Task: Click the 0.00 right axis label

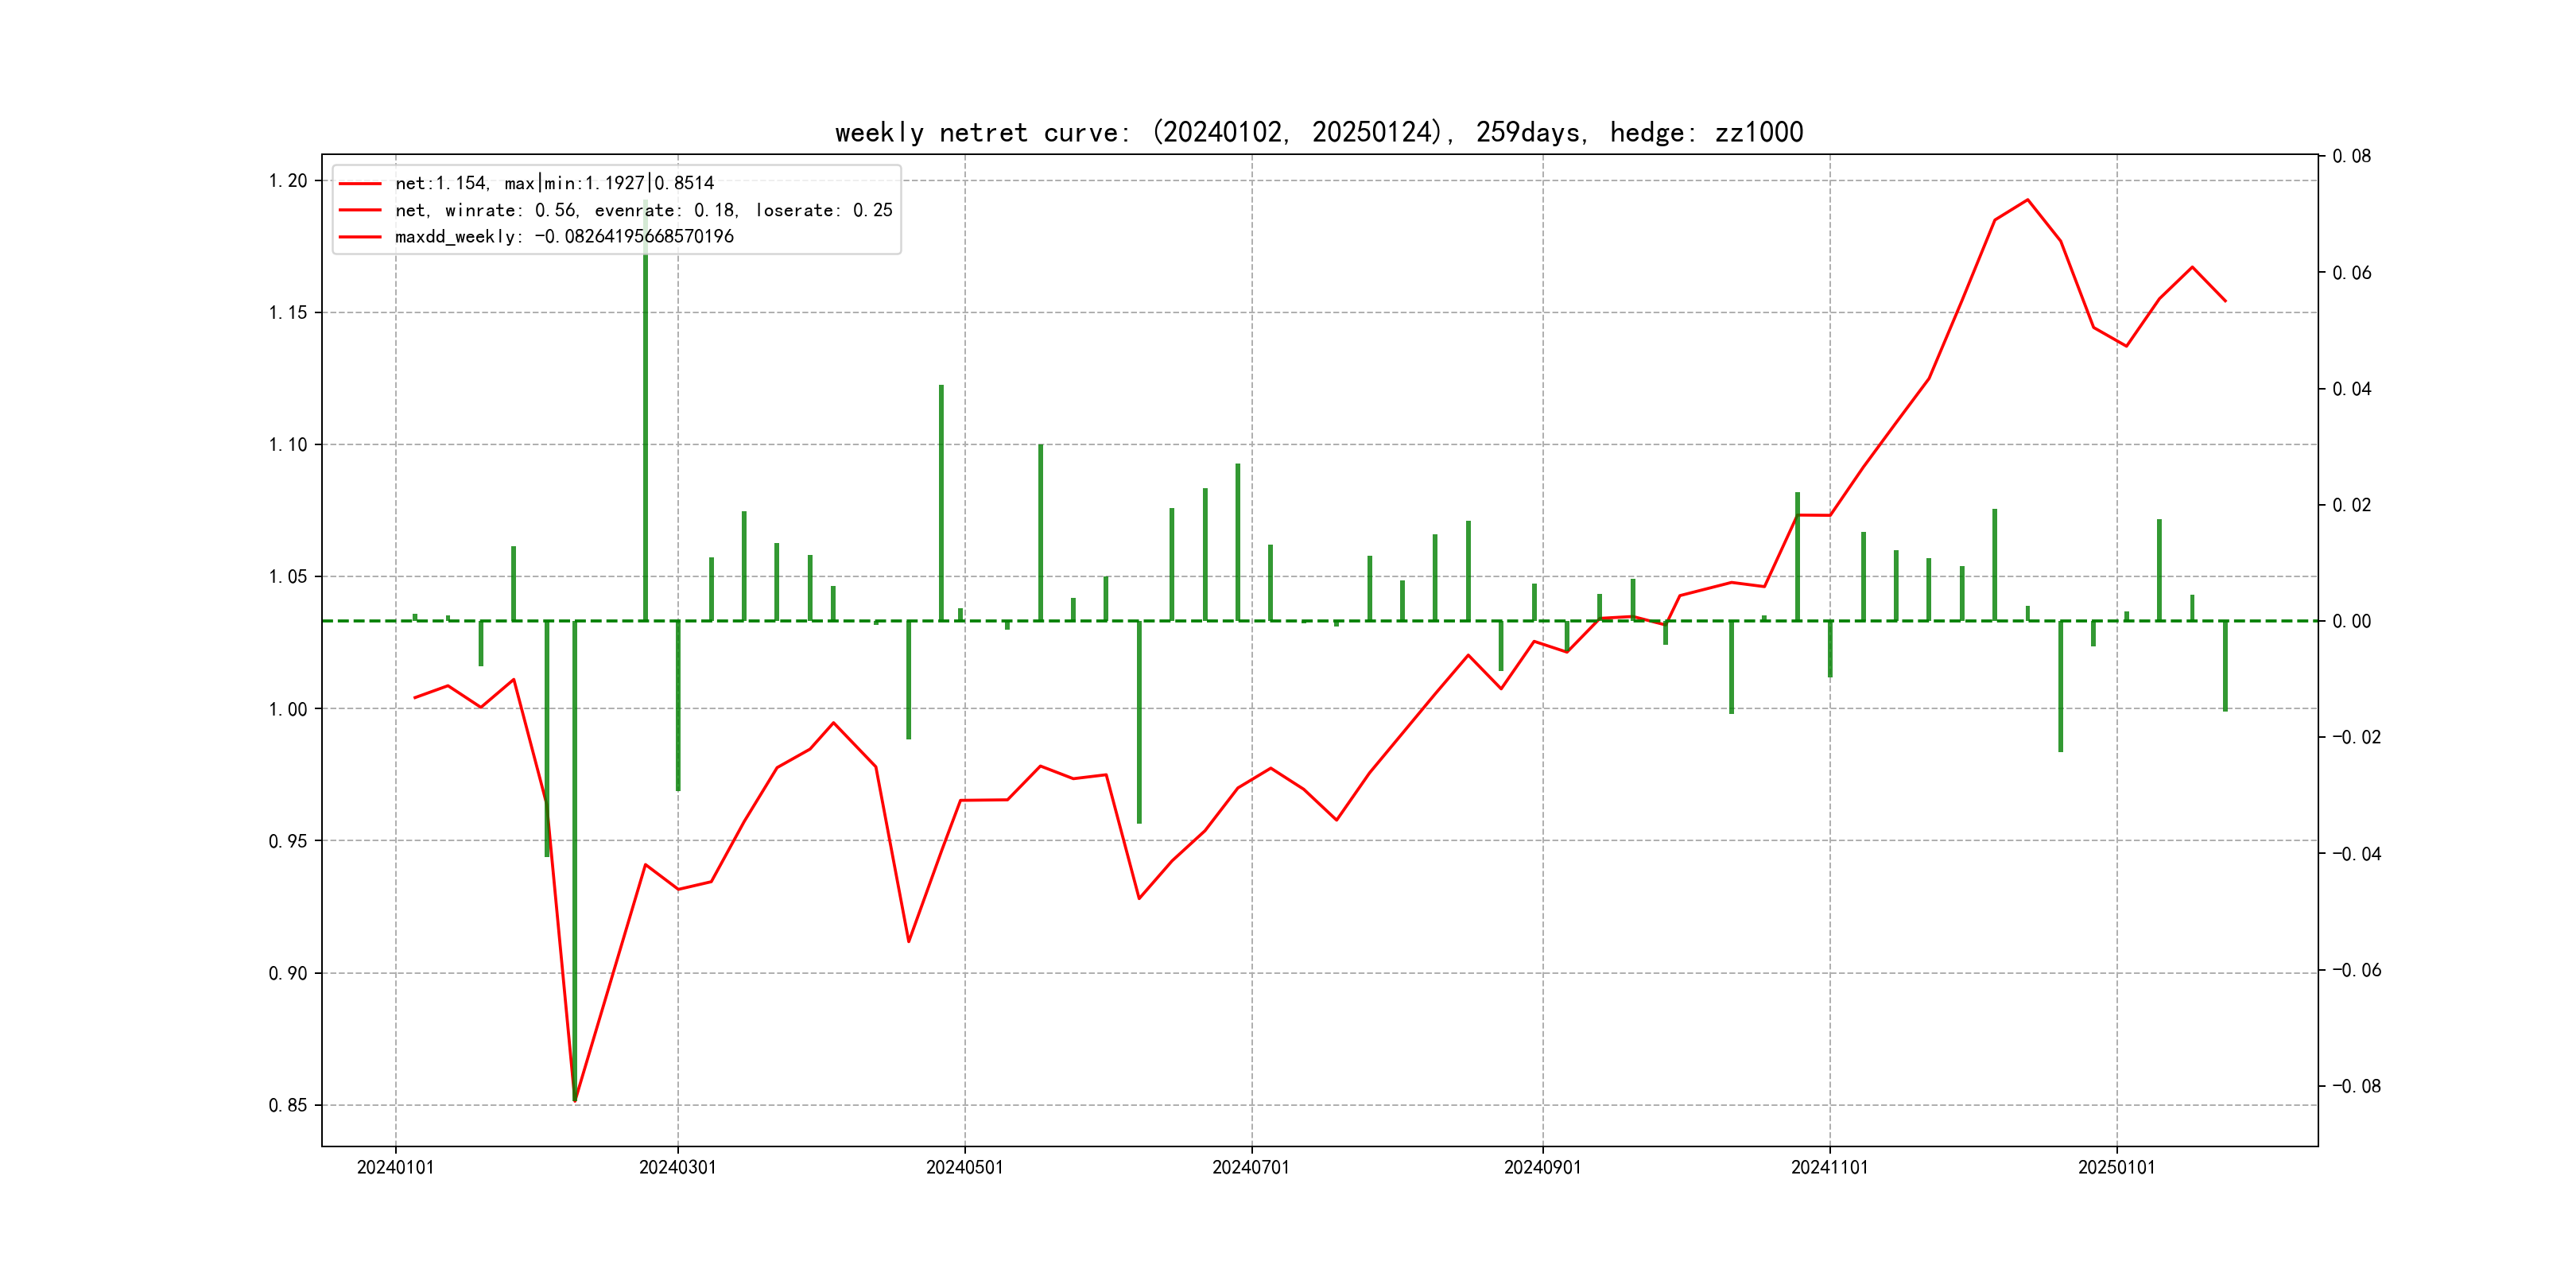Action: click(2351, 621)
